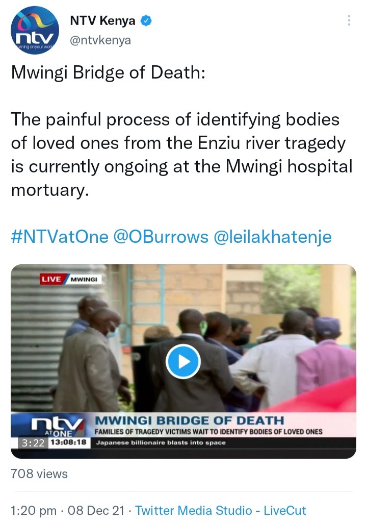Click the LIVE MWINGI tag in video
Screen dimensions: 367x524
[70, 279]
